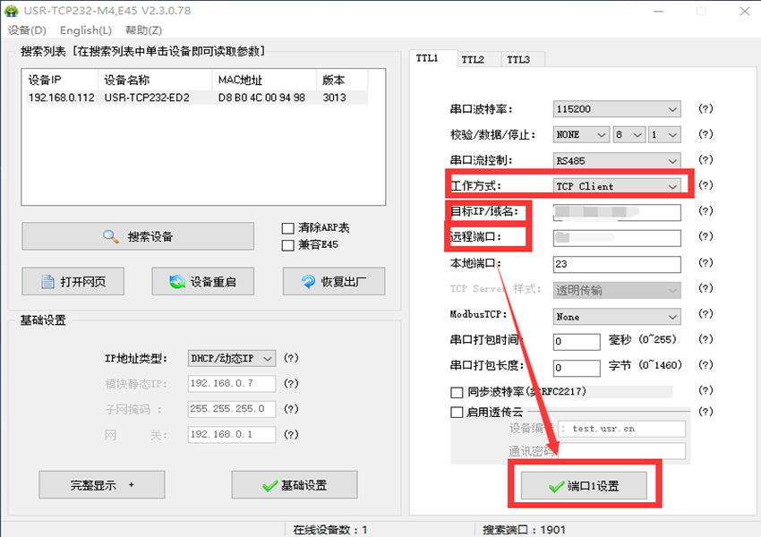Restore factory defaults with 恢复出厂
This screenshot has height=537, width=761.
click(x=333, y=282)
